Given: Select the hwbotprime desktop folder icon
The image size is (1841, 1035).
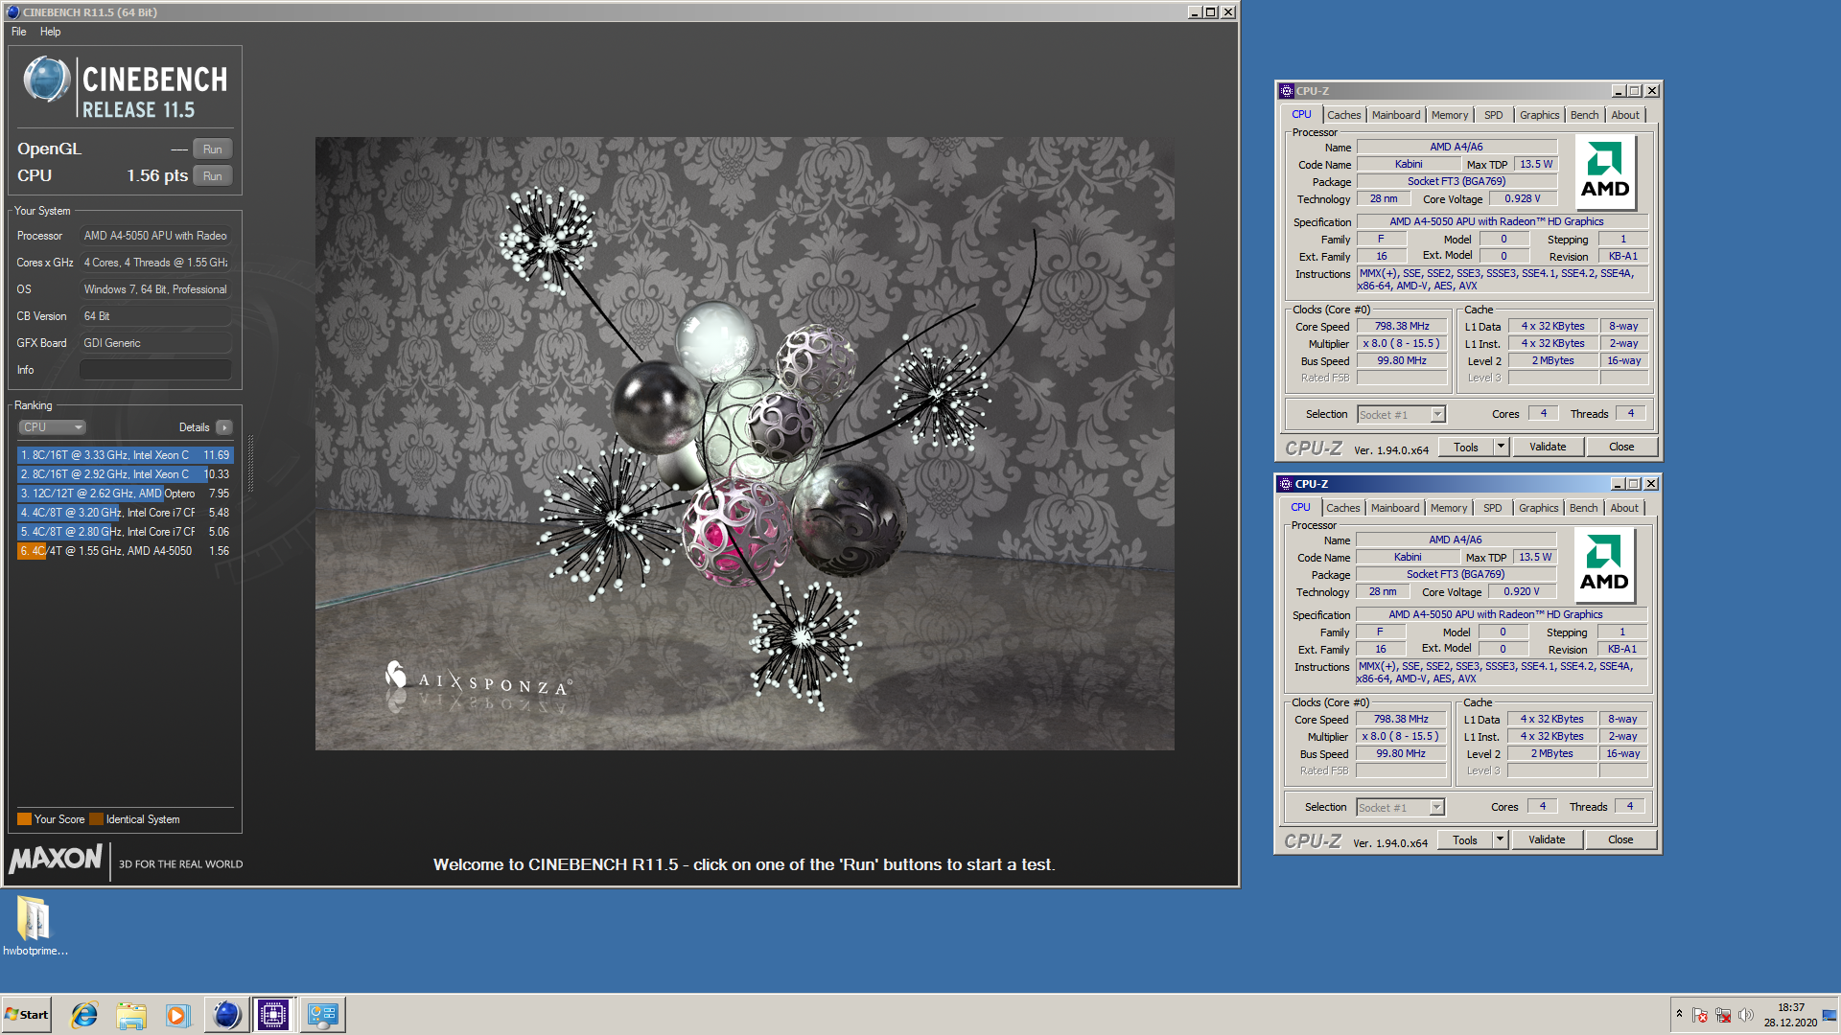Looking at the screenshot, I should tap(35, 925).
